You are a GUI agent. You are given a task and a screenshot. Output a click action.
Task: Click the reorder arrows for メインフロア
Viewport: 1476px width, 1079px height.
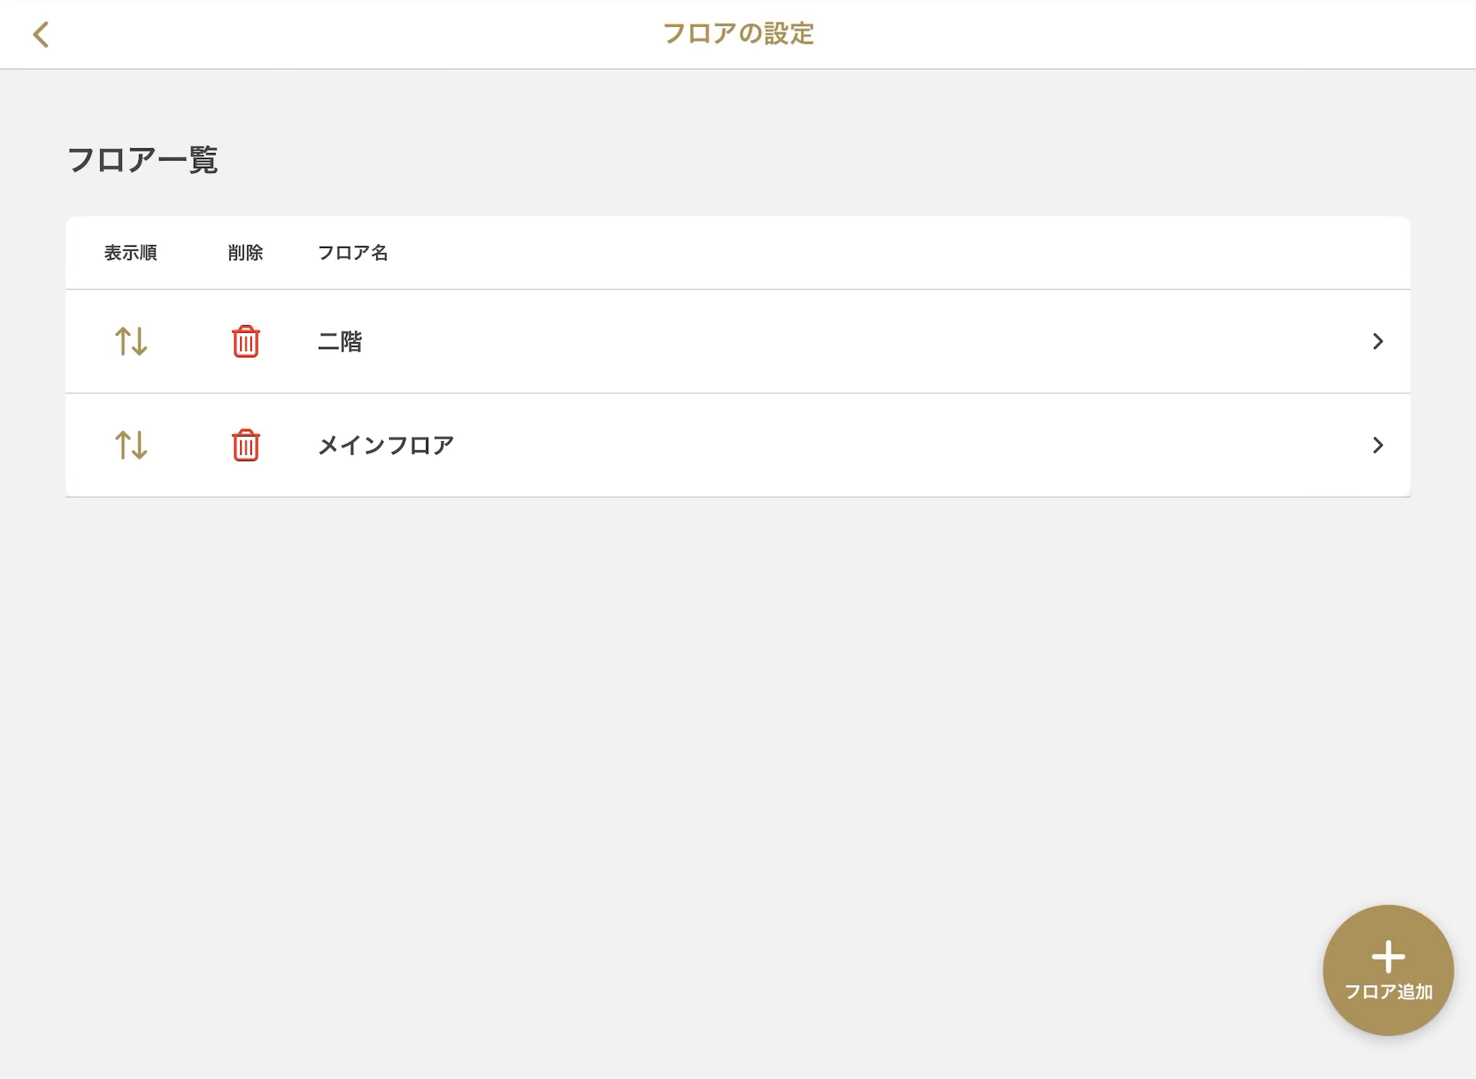pyautogui.click(x=131, y=445)
